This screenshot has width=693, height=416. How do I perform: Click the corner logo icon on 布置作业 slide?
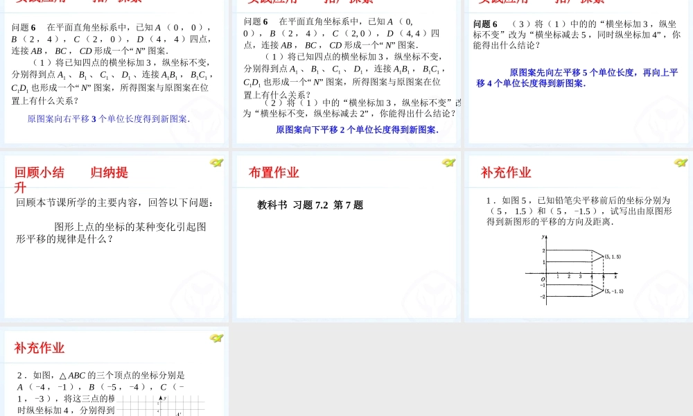[448, 163]
